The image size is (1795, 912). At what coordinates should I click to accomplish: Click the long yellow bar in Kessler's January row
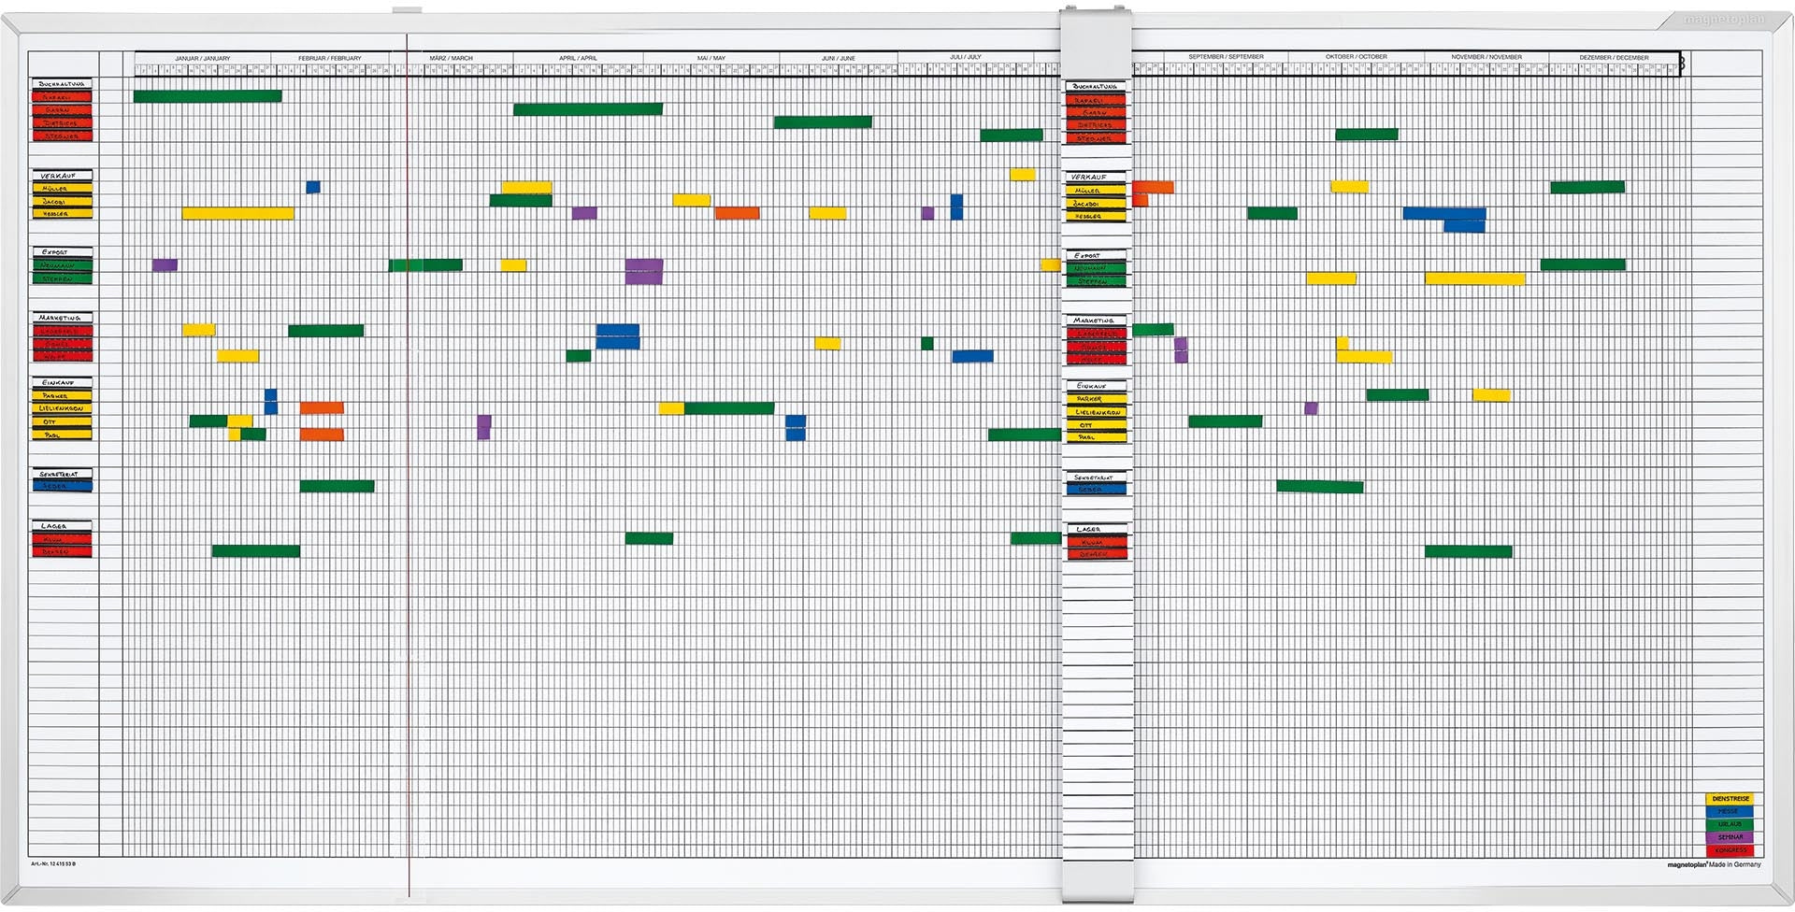click(237, 214)
